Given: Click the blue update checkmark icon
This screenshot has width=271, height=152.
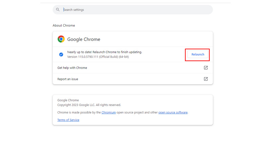Looking at the screenshot, I should [61, 54].
